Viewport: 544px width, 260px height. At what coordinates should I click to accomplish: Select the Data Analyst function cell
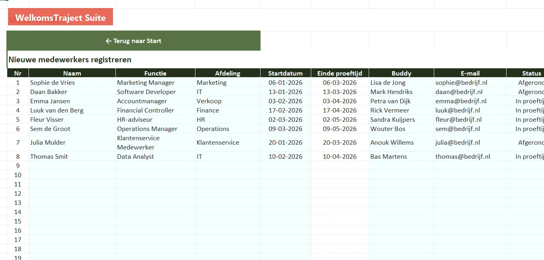click(156, 156)
